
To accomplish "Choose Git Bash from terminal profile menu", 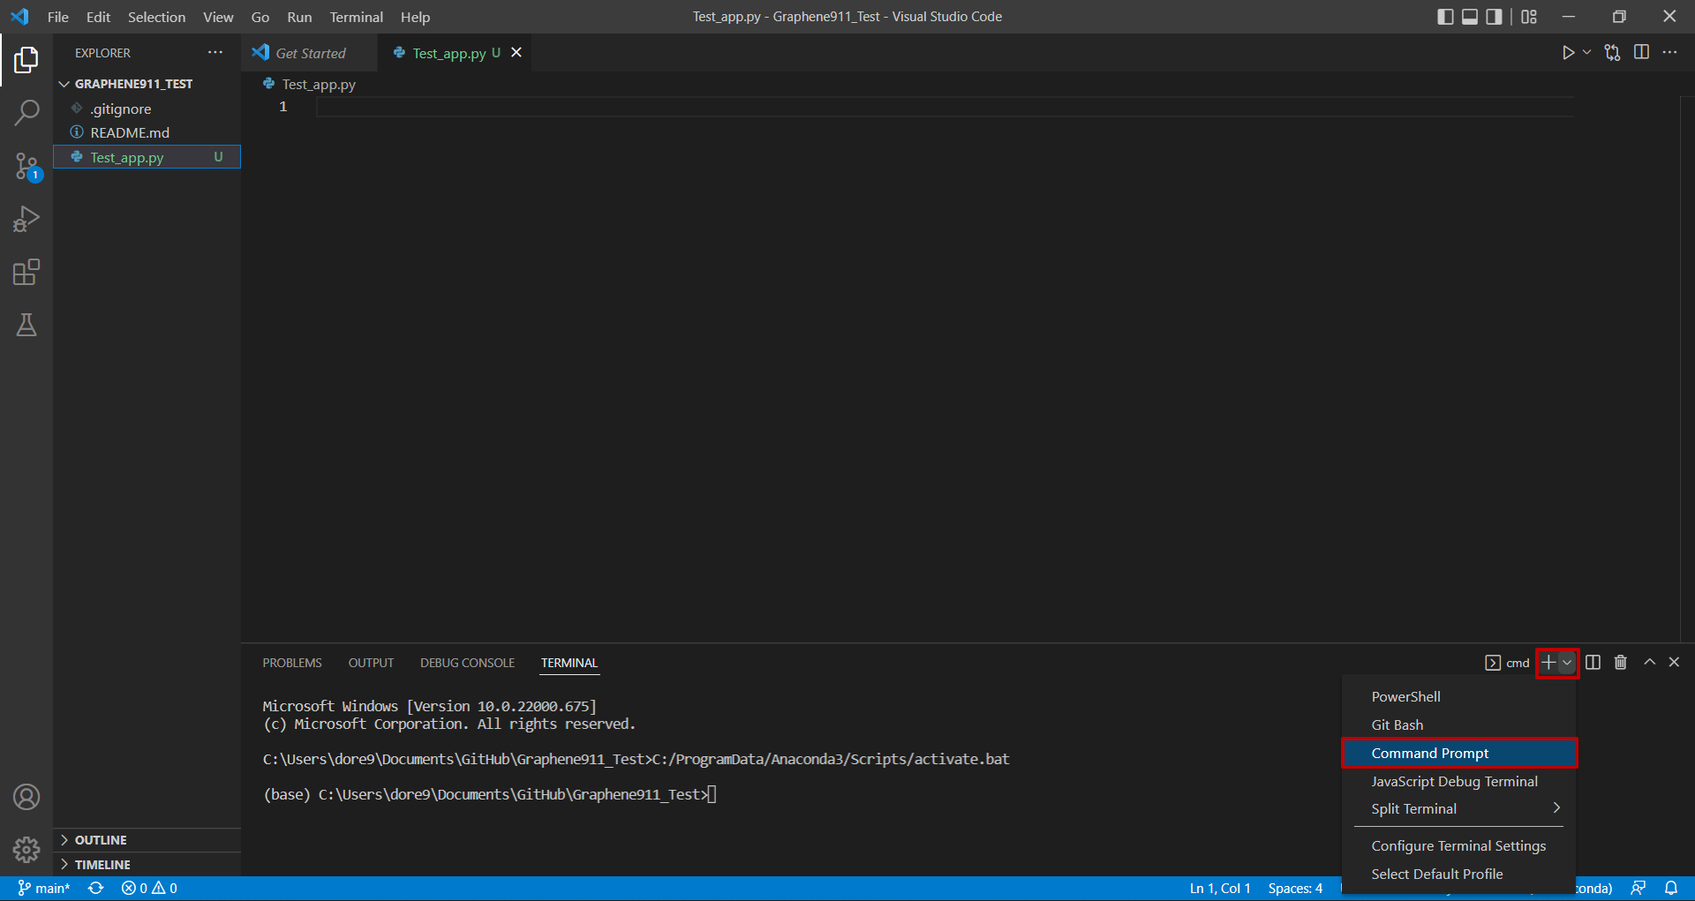I will click(x=1458, y=725).
